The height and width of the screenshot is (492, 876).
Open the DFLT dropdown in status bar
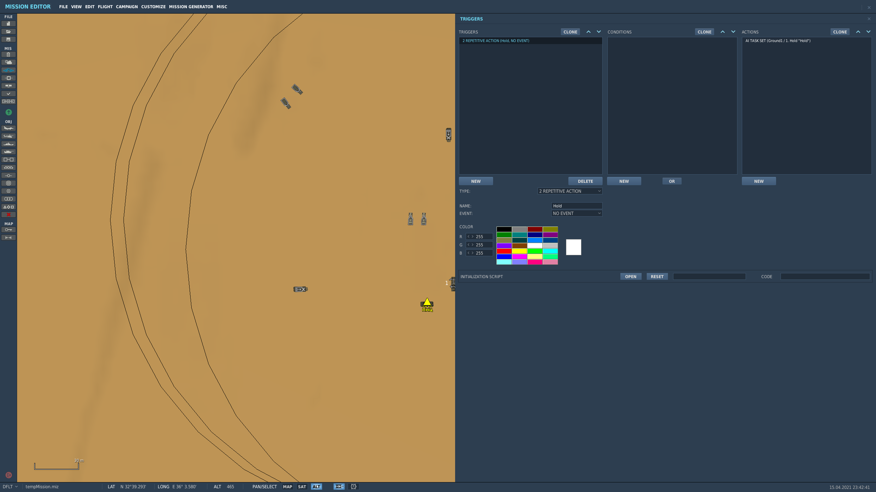[10, 487]
